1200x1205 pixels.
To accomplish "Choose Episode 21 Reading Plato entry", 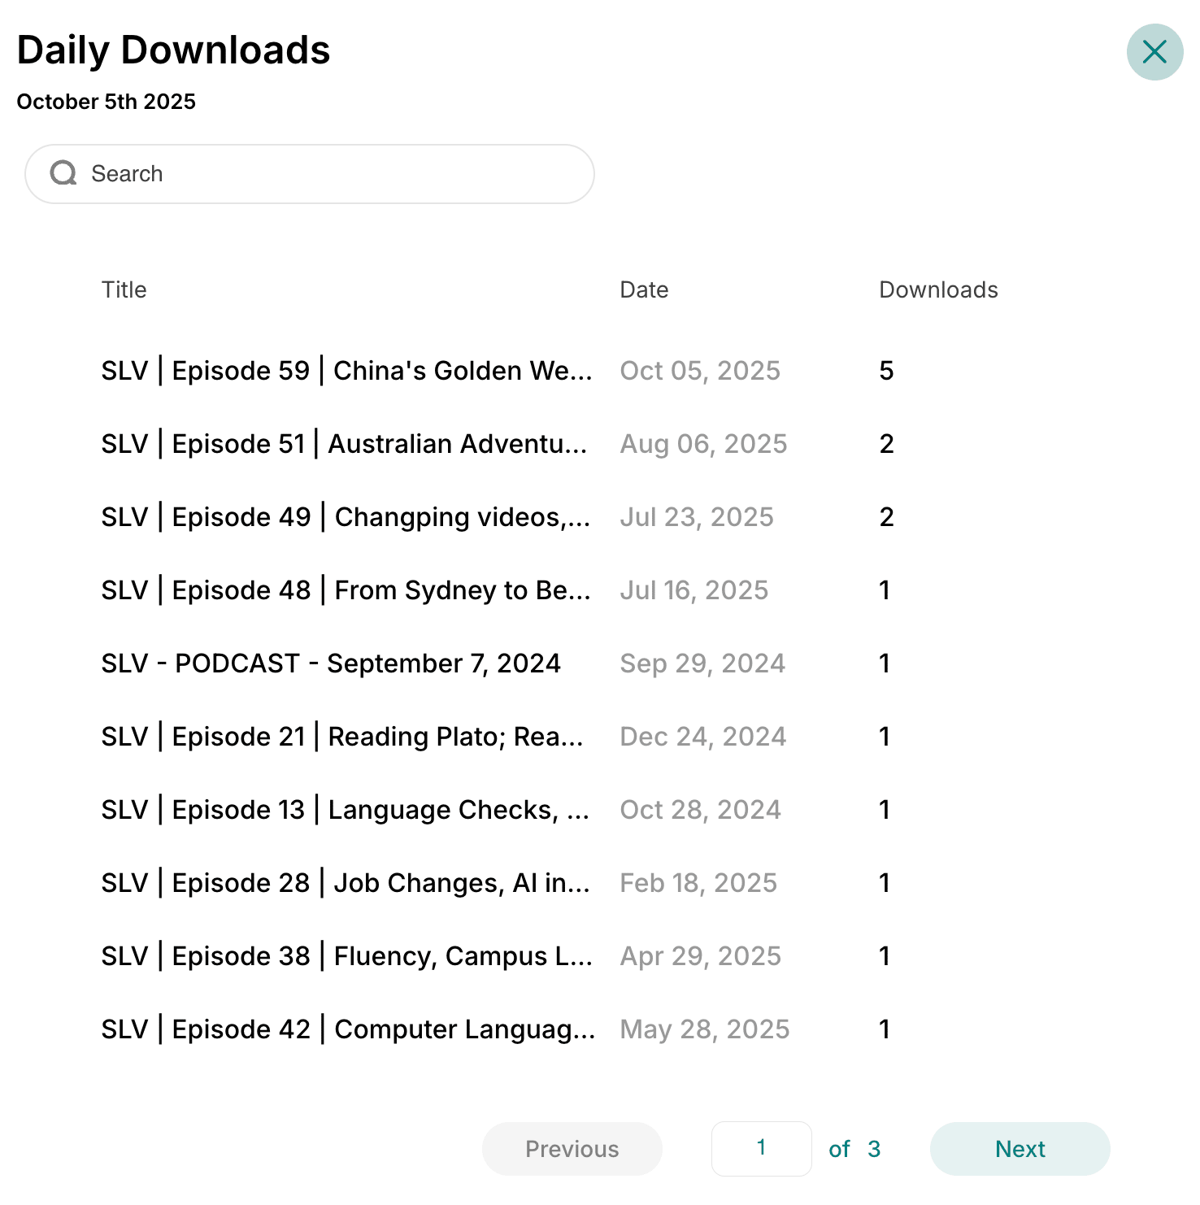I will tap(342, 737).
